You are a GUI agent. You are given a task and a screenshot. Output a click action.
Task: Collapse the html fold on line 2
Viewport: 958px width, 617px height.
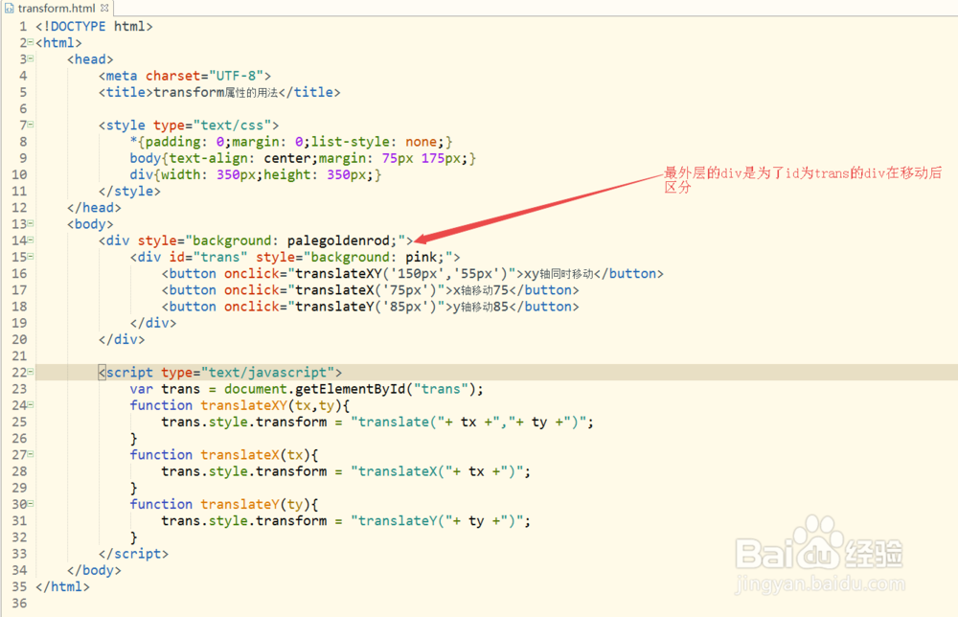pyautogui.click(x=31, y=42)
